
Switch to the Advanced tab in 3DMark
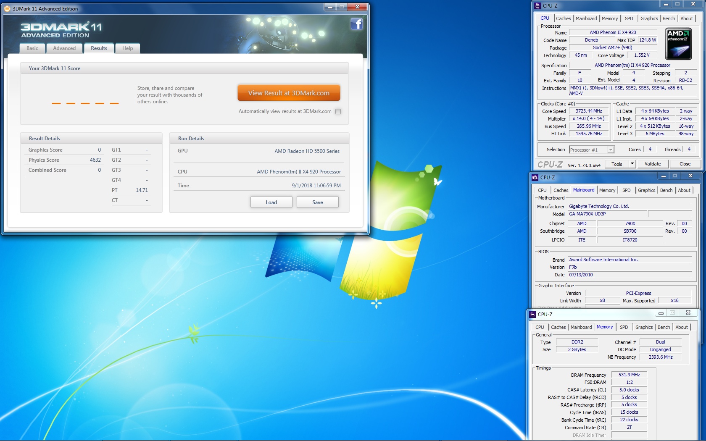click(x=64, y=48)
